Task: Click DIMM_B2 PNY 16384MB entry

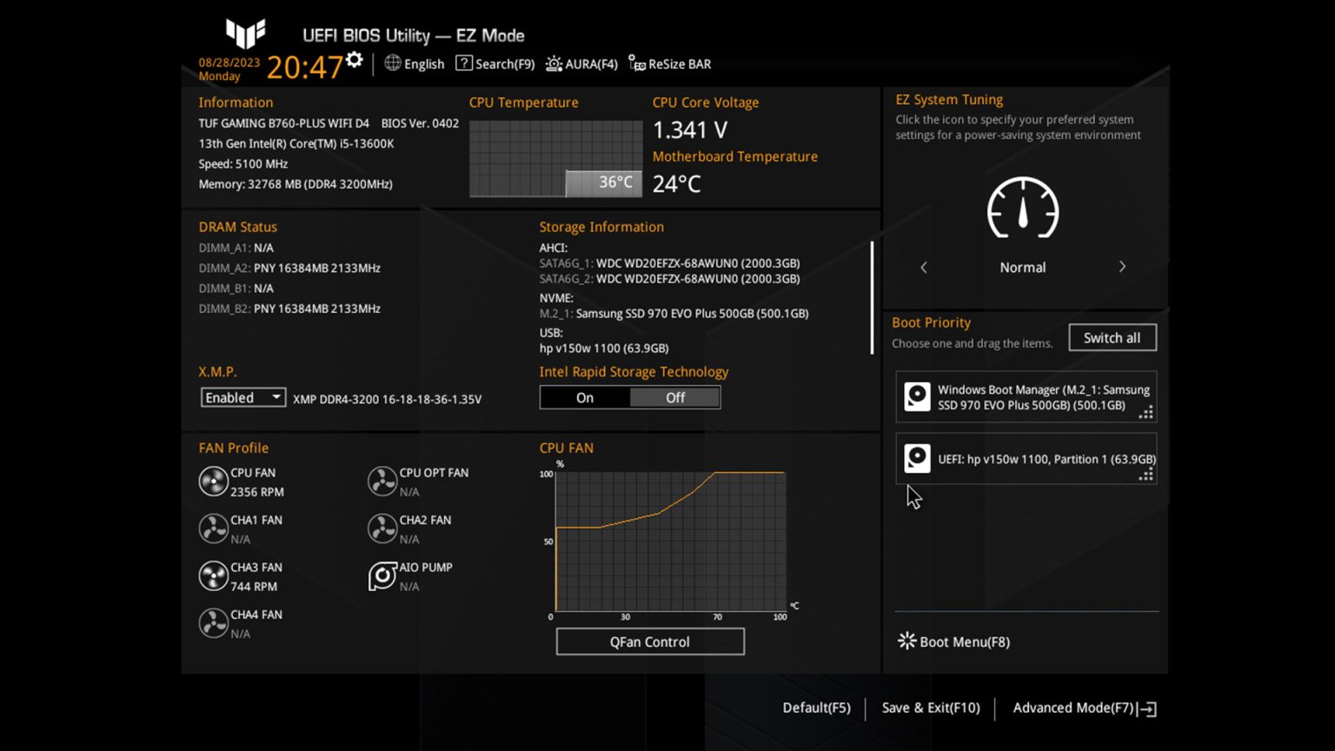Action: point(289,308)
